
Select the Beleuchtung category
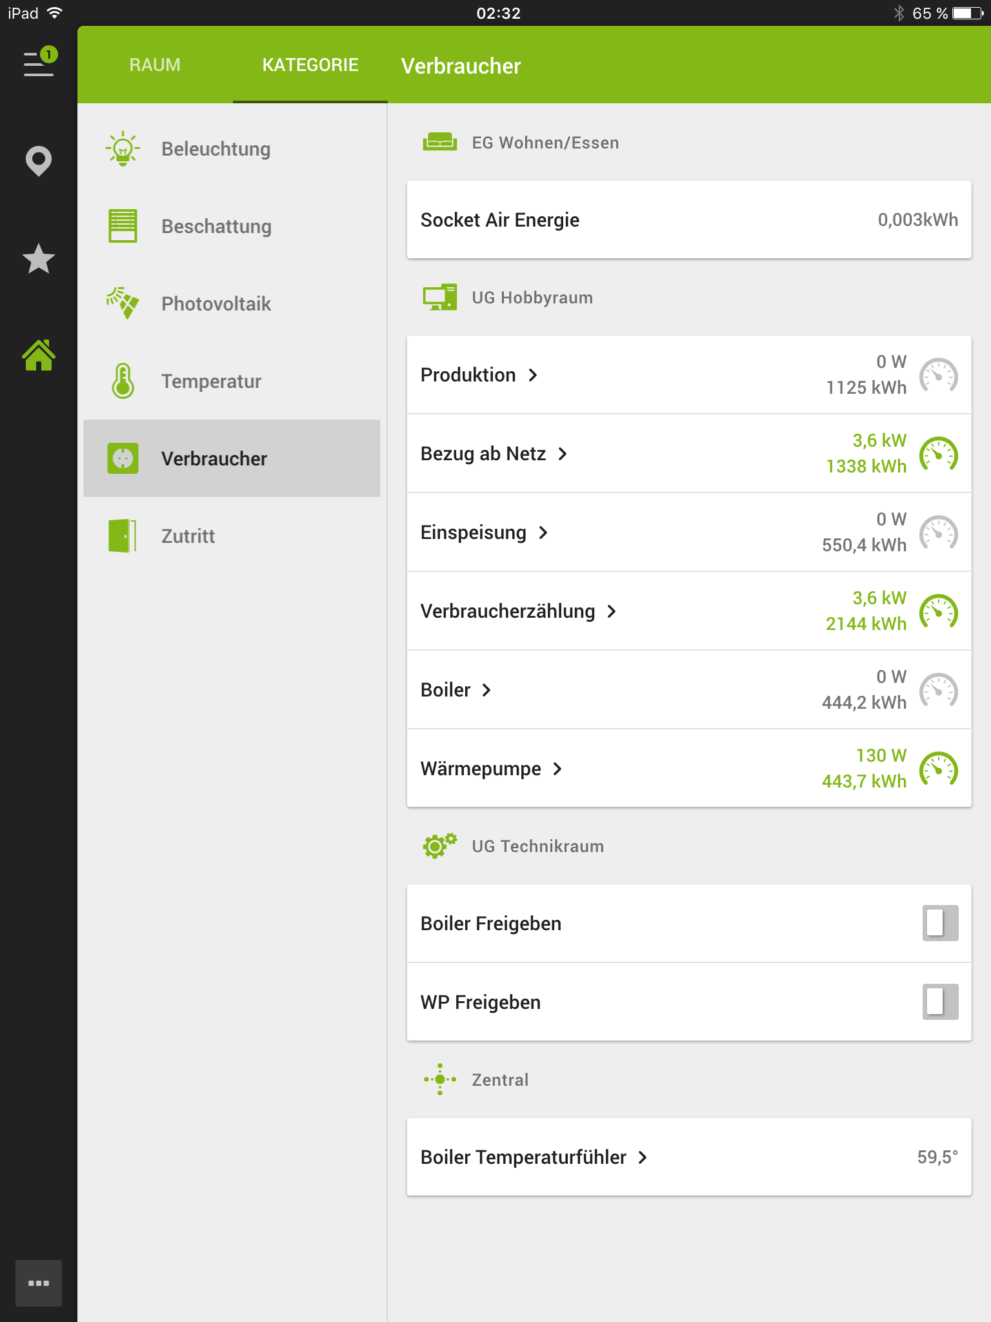(x=215, y=149)
